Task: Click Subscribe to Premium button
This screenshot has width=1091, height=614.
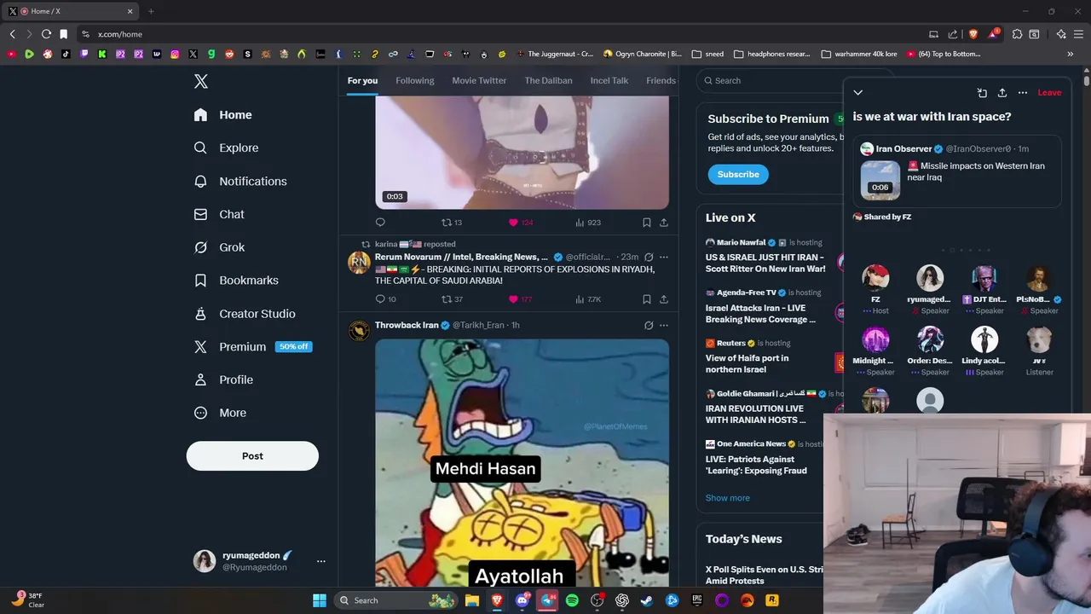Action: (738, 174)
